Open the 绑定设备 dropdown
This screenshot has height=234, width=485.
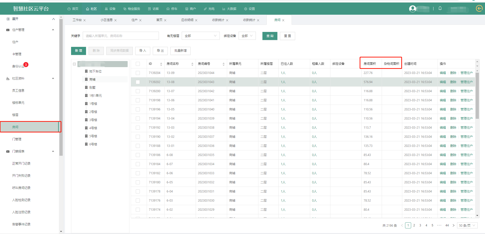pyautogui.click(x=247, y=36)
